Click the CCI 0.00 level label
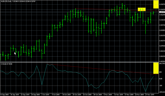 pyautogui.click(x=161, y=79)
